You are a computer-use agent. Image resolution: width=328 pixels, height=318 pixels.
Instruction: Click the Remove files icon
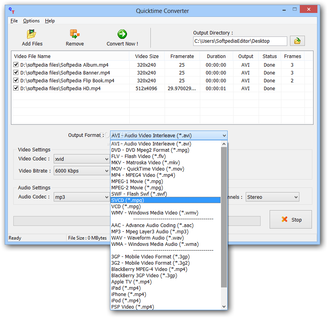(x=75, y=34)
